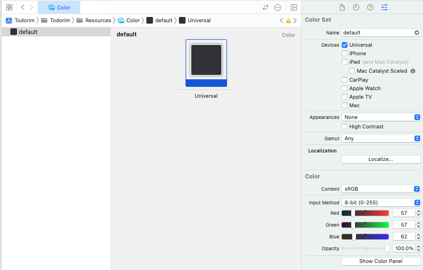Enable the Apple TV checkbox
423x270 pixels.
tap(345, 97)
